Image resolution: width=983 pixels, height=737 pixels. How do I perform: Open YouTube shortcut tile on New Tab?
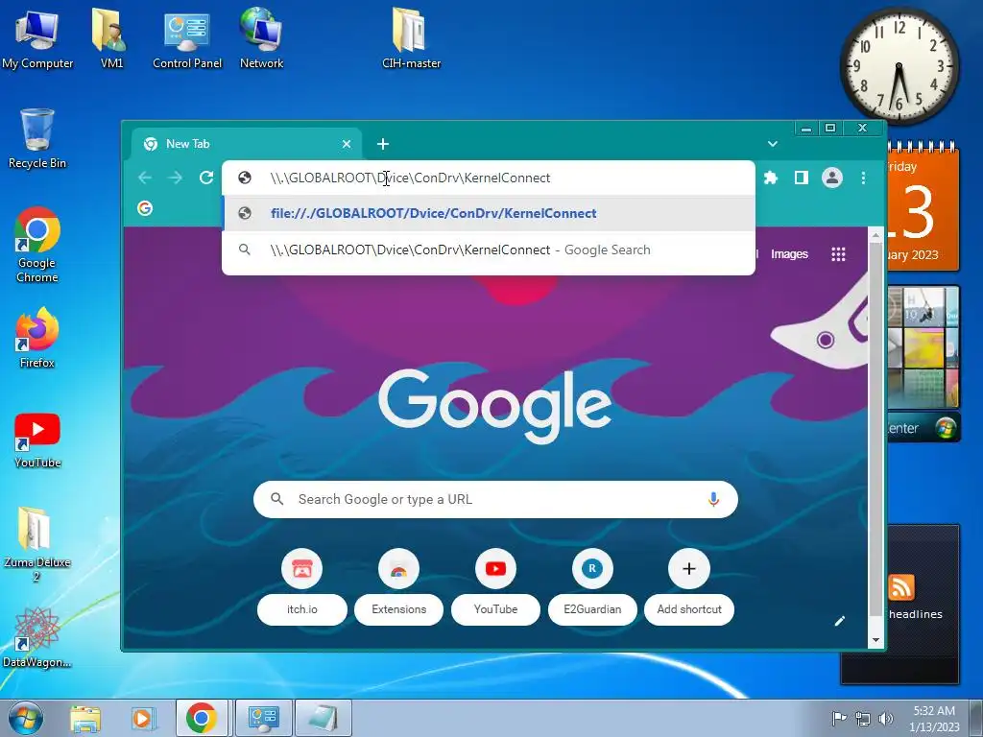pyautogui.click(x=495, y=586)
